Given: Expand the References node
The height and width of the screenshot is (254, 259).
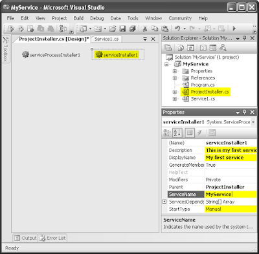Looking at the screenshot, I should click(x=175, y=78).
